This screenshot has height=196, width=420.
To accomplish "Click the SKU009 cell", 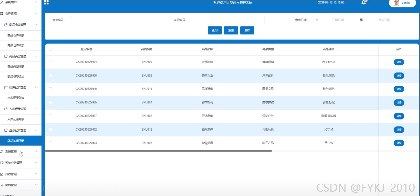I will [x=147, y=62].
